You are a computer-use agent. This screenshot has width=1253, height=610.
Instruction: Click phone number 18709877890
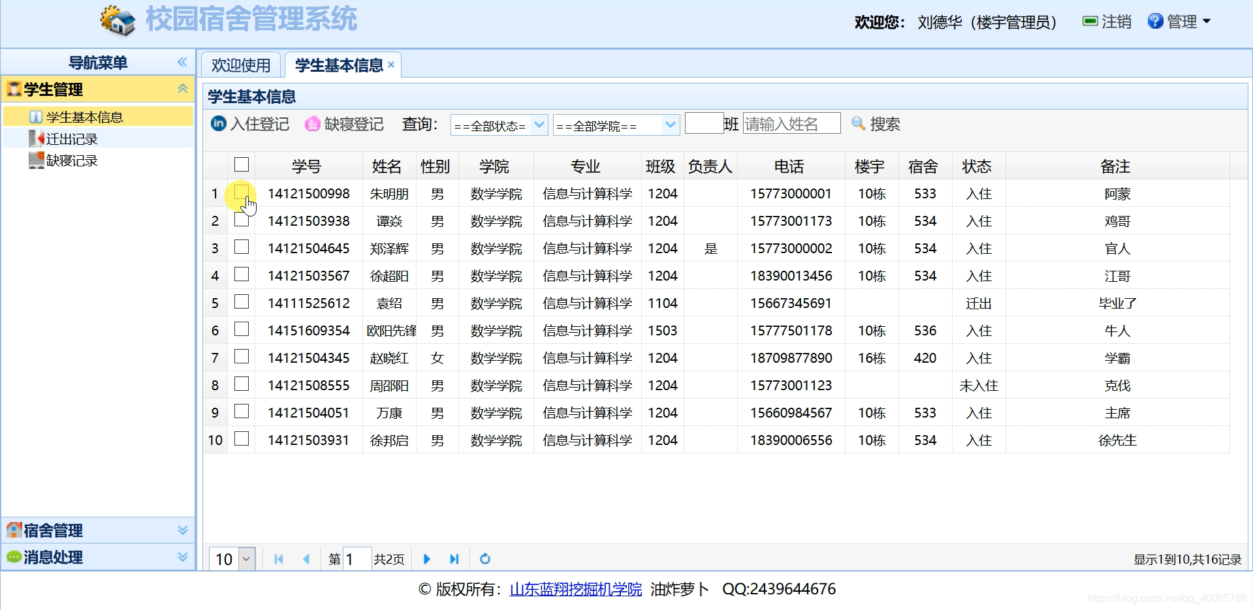(791, 358)
